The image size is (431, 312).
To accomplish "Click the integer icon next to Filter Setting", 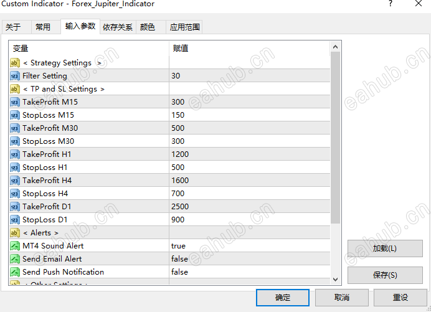I will (15, 76).
